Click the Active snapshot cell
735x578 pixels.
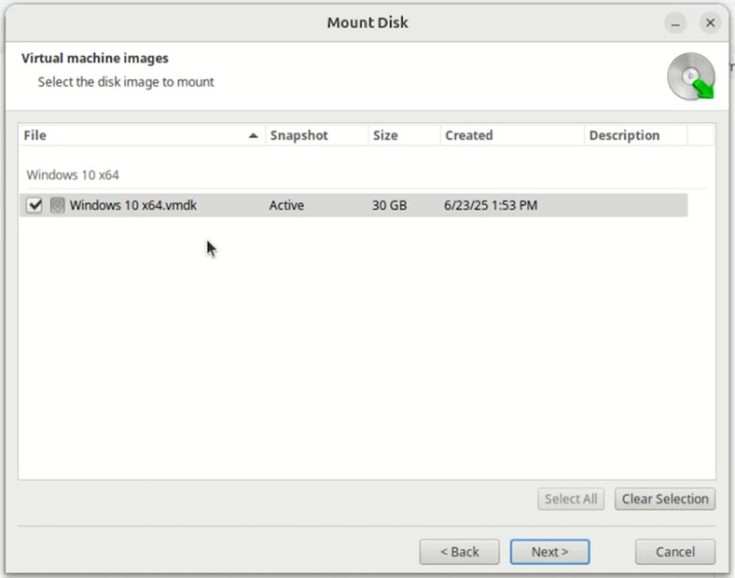(x=286, y=205)
